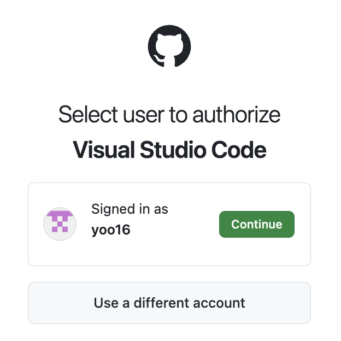Click the bold Visual Studio Code title
Screen dimensions: 341x341
tap(169, 150)
